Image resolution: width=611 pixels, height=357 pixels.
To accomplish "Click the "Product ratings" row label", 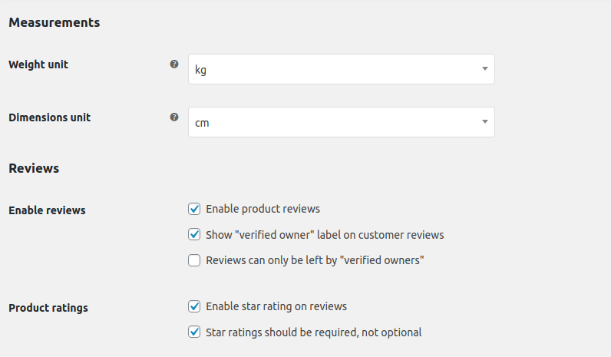I will click(48, 308).
